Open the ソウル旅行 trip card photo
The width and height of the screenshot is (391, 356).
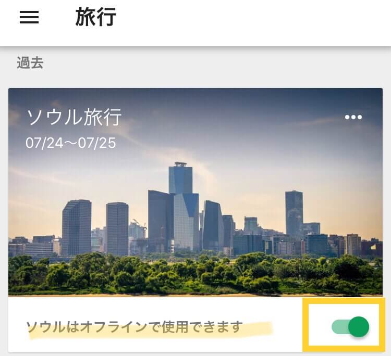click(195, 192)
